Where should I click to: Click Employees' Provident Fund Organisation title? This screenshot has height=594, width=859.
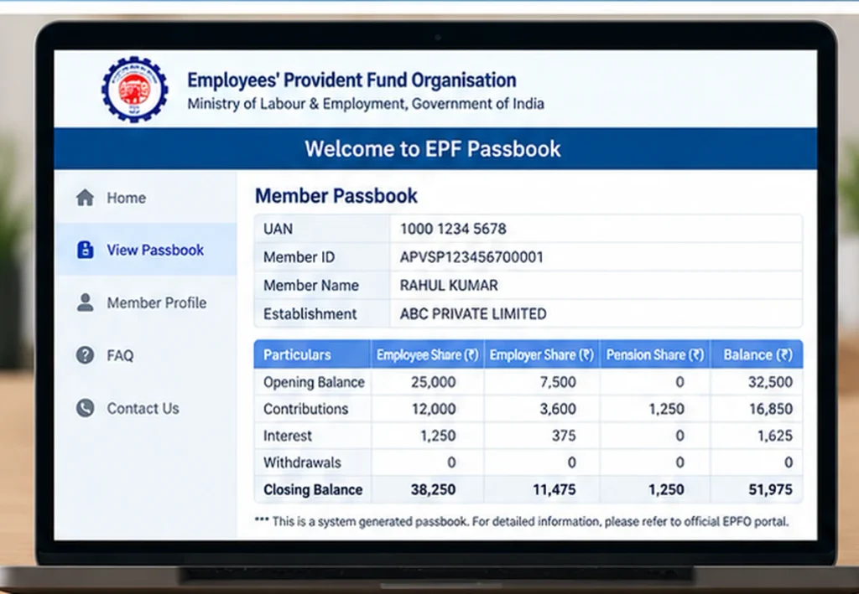(351, 80)
